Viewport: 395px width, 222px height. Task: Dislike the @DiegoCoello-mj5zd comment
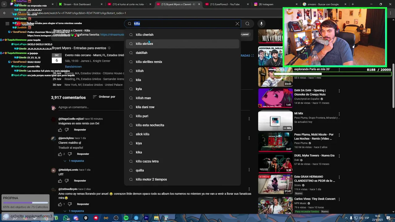point(67,130)
